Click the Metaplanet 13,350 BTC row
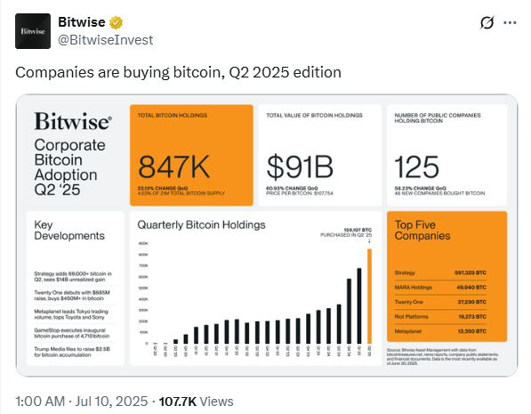 pyautogui.click(x=440, y=331)
